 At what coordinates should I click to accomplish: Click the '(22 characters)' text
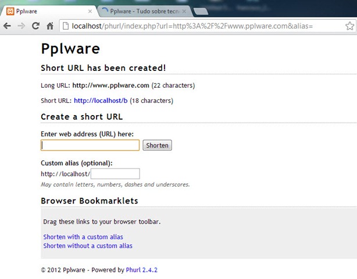173,85
